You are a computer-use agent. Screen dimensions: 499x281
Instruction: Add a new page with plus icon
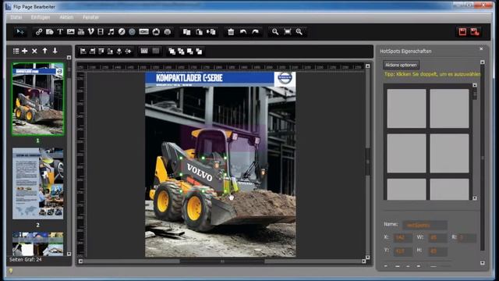pyautogui.click(x=24, y=51)
